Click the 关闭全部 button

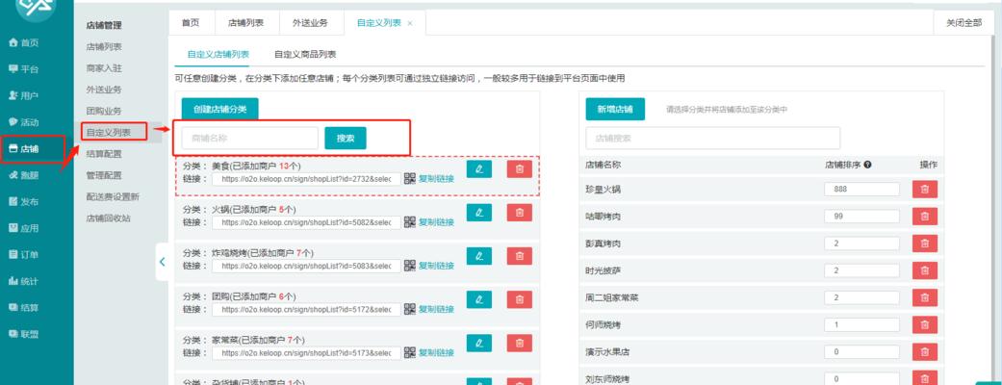tap(964, 22)
